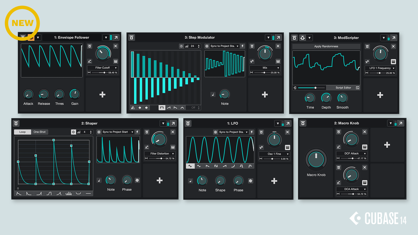Screen dimensions: 418x235
Task: Select Loop mode in Shaper
Action: tap(23, 132)
